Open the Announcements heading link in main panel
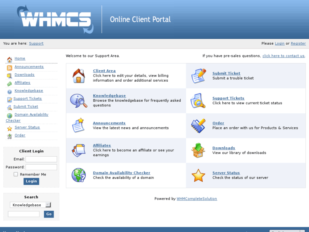 tap(109, 123)
